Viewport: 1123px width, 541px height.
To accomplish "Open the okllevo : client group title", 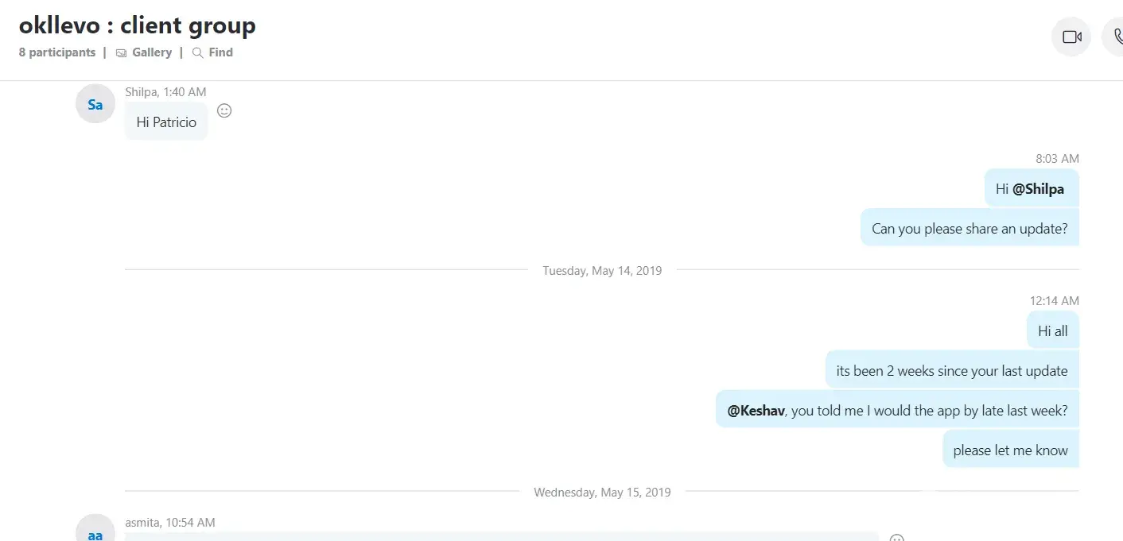I will tap(138, 25).
